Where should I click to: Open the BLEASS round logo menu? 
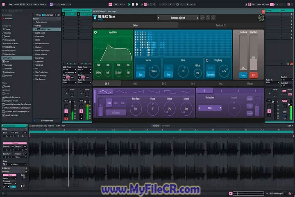pos(261,18)
